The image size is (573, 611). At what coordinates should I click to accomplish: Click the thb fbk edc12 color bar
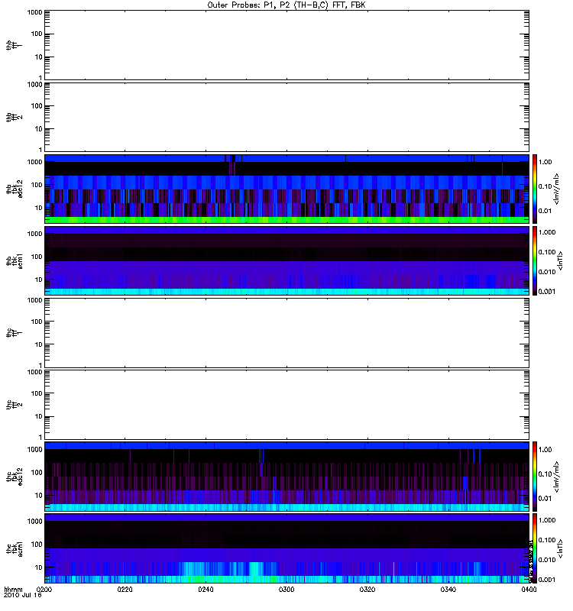(535, 189)
